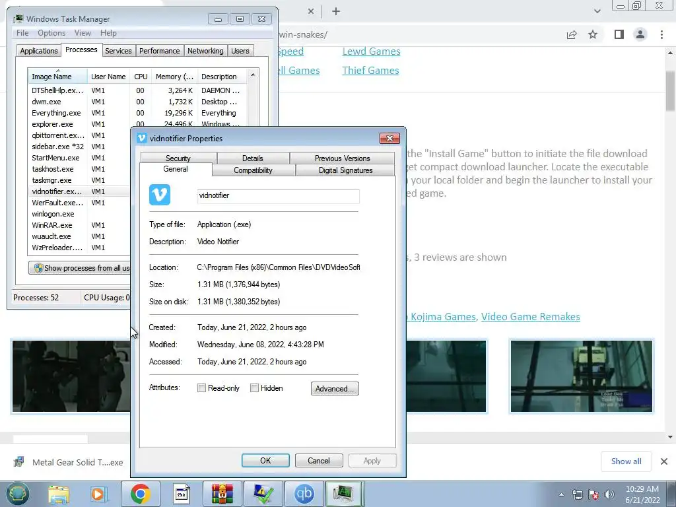This screenshot has height=507, width=676.
Task: Follow the Lewd Games link
Action: click(x=371, y=51)
